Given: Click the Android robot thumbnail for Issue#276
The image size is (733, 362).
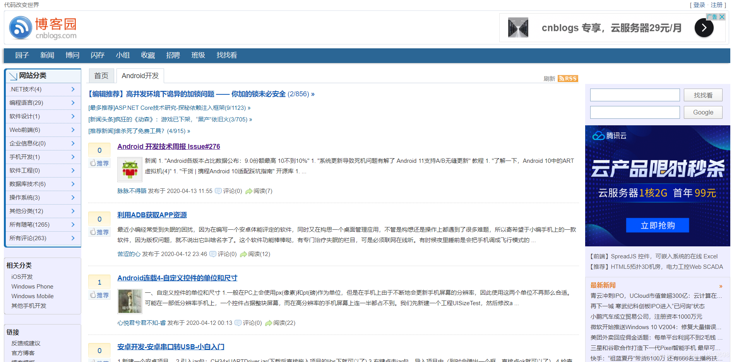Looking at the screenshot, I should [130, 169].
